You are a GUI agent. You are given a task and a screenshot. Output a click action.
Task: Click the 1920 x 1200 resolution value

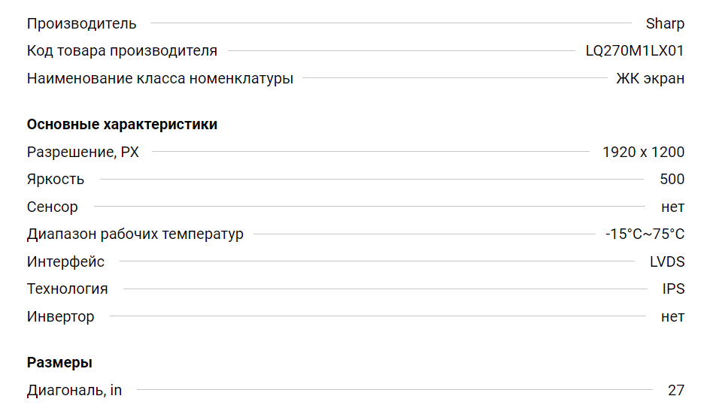pos(643,153)
